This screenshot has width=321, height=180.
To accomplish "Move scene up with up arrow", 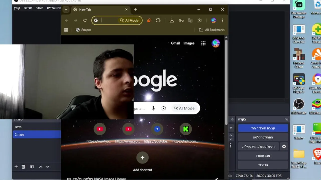I will pyautogui.click(x=41, y=167).
